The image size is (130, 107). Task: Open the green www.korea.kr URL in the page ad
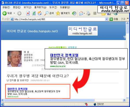pos(13,97)
